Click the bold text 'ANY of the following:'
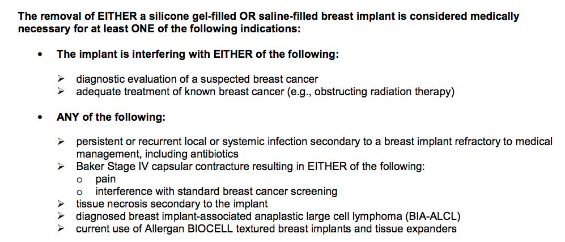Screen dimensions: 565x242 (111, 117)
